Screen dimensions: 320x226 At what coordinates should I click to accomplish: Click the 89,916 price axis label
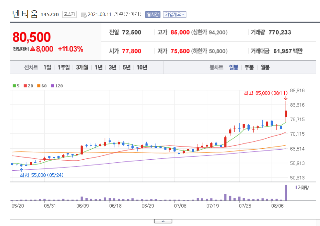tap(297, 90)
